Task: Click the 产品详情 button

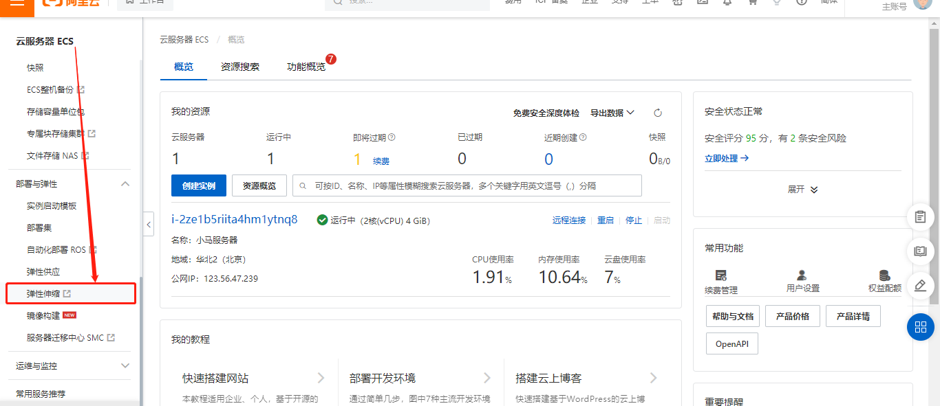Action: [853, 317]
